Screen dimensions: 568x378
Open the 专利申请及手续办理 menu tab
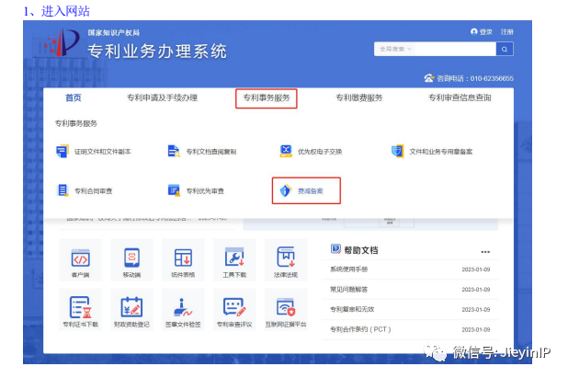point(162,97)
